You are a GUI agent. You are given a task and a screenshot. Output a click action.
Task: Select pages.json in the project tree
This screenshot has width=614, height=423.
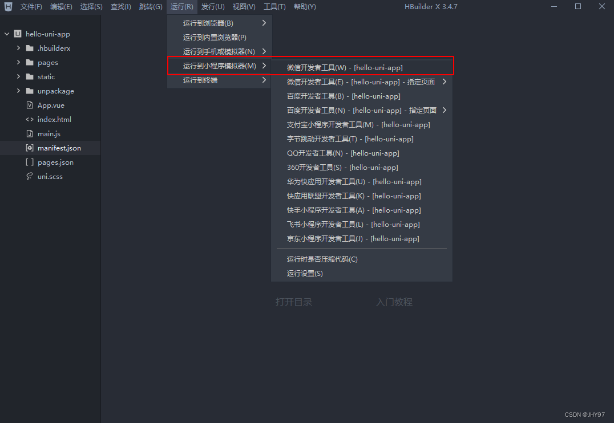50,162
